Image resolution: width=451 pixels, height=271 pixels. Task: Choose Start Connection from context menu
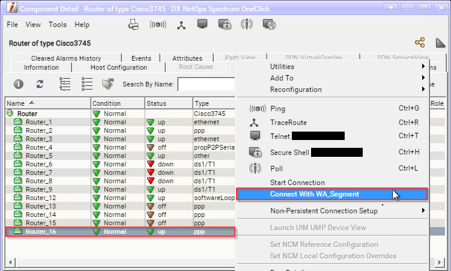(x=297, y=183)
